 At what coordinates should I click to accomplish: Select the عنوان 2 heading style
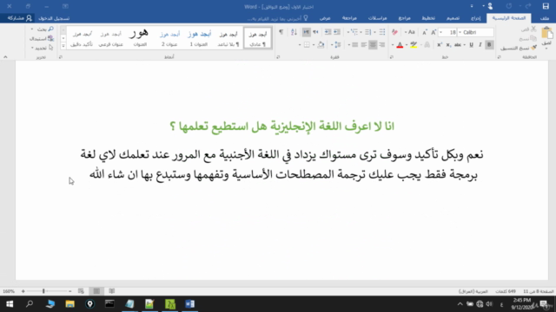[x=169, y=38]
